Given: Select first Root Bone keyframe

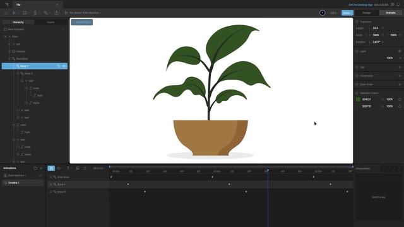Looking at the screenshot, I should point(111,177).
